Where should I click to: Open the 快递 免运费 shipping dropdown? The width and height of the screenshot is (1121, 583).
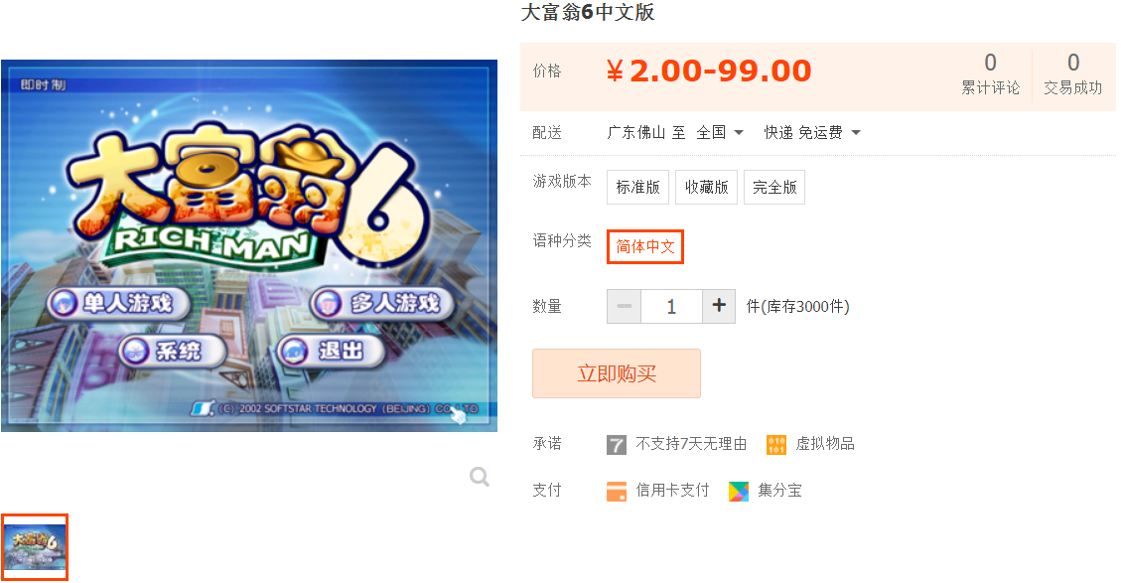click(812, 132)
